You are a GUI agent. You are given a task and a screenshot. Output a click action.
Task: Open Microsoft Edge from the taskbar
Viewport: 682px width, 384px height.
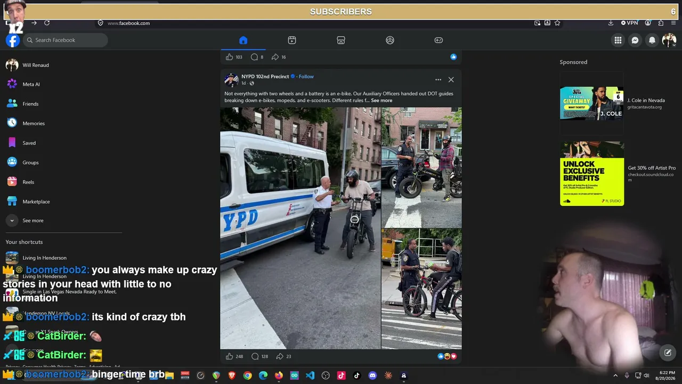[263, 375]
